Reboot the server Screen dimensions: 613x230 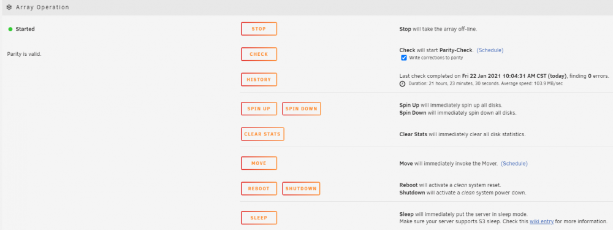[x=259, y=188]
